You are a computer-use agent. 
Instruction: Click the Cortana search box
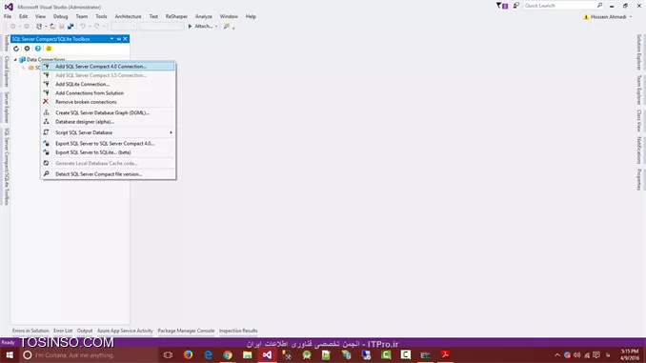89,354
